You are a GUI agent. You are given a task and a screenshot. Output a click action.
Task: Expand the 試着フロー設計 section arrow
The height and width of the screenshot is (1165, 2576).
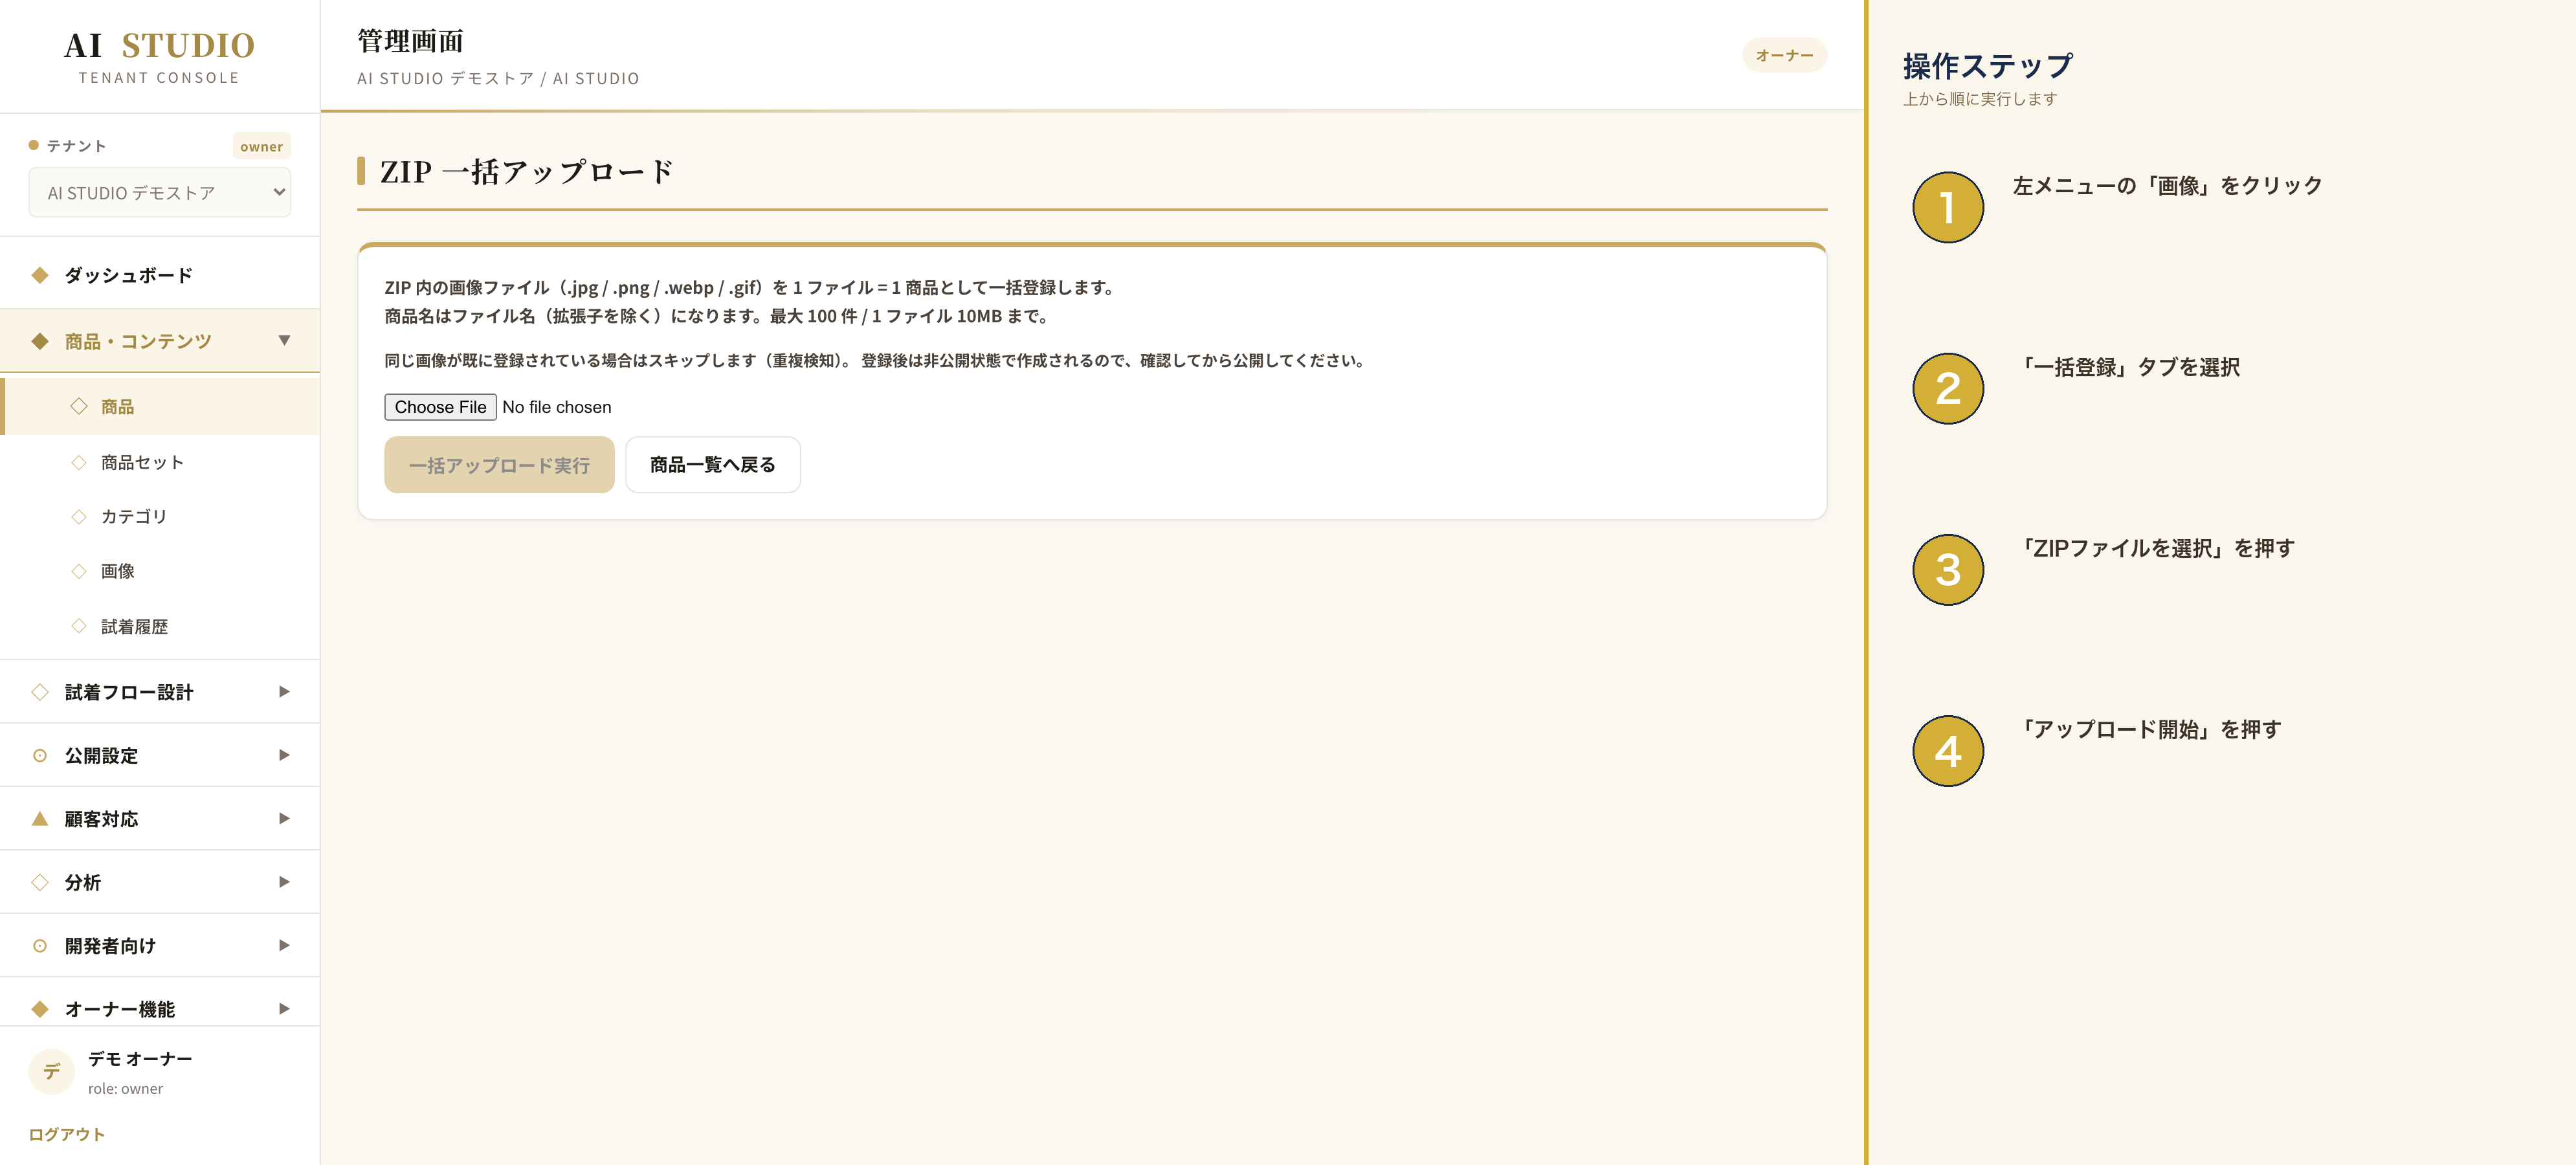tap(284, 692)
